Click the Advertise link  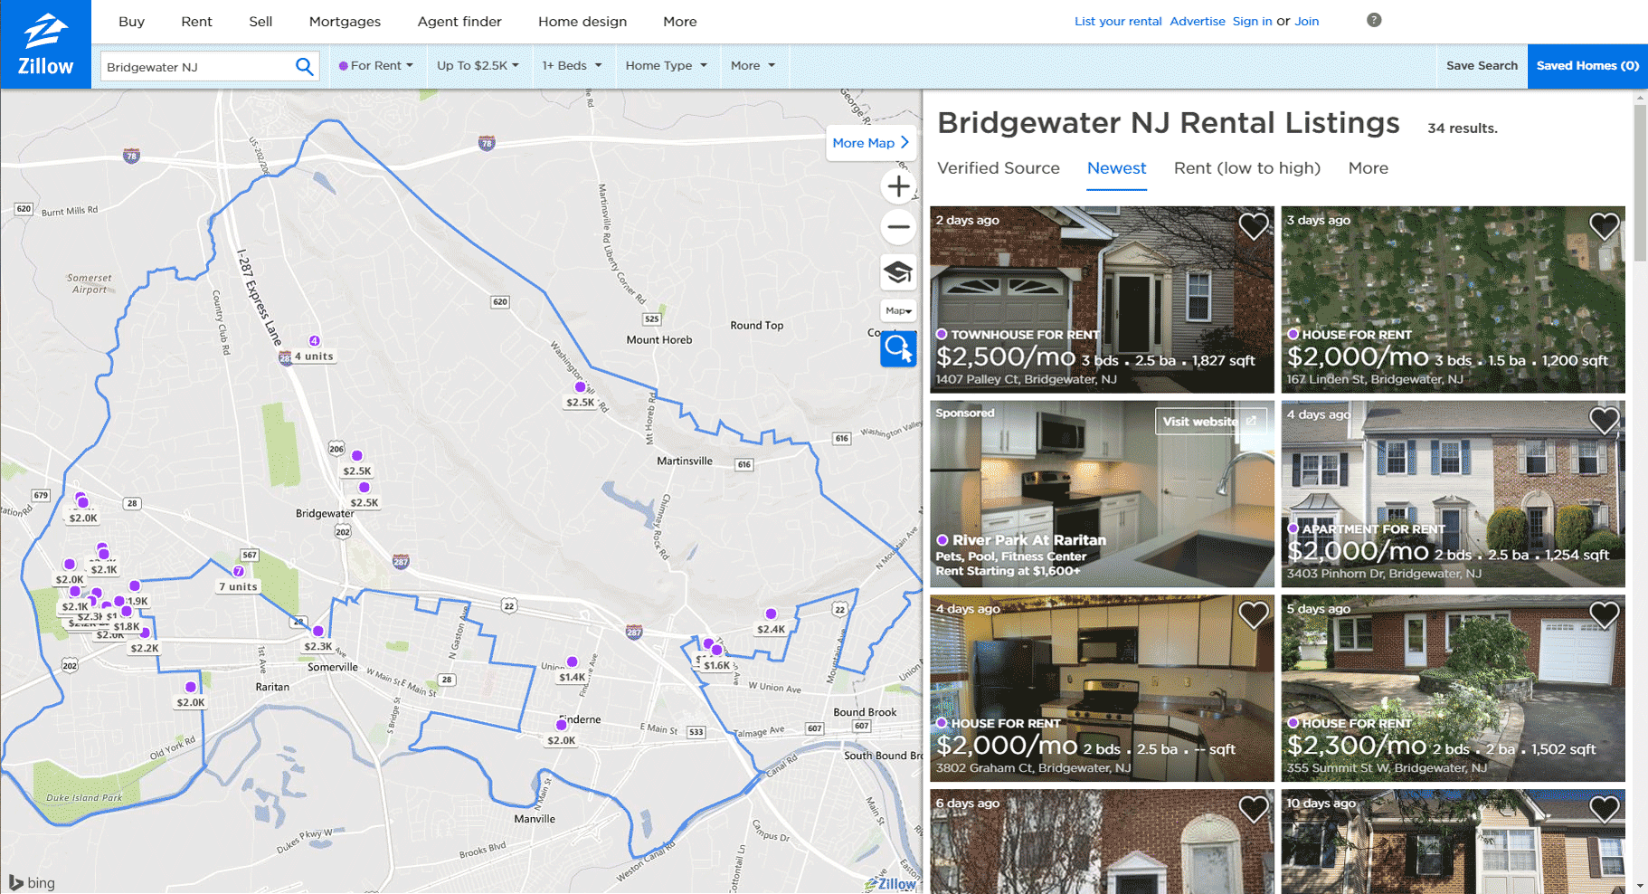click(x=1197, y=21)
